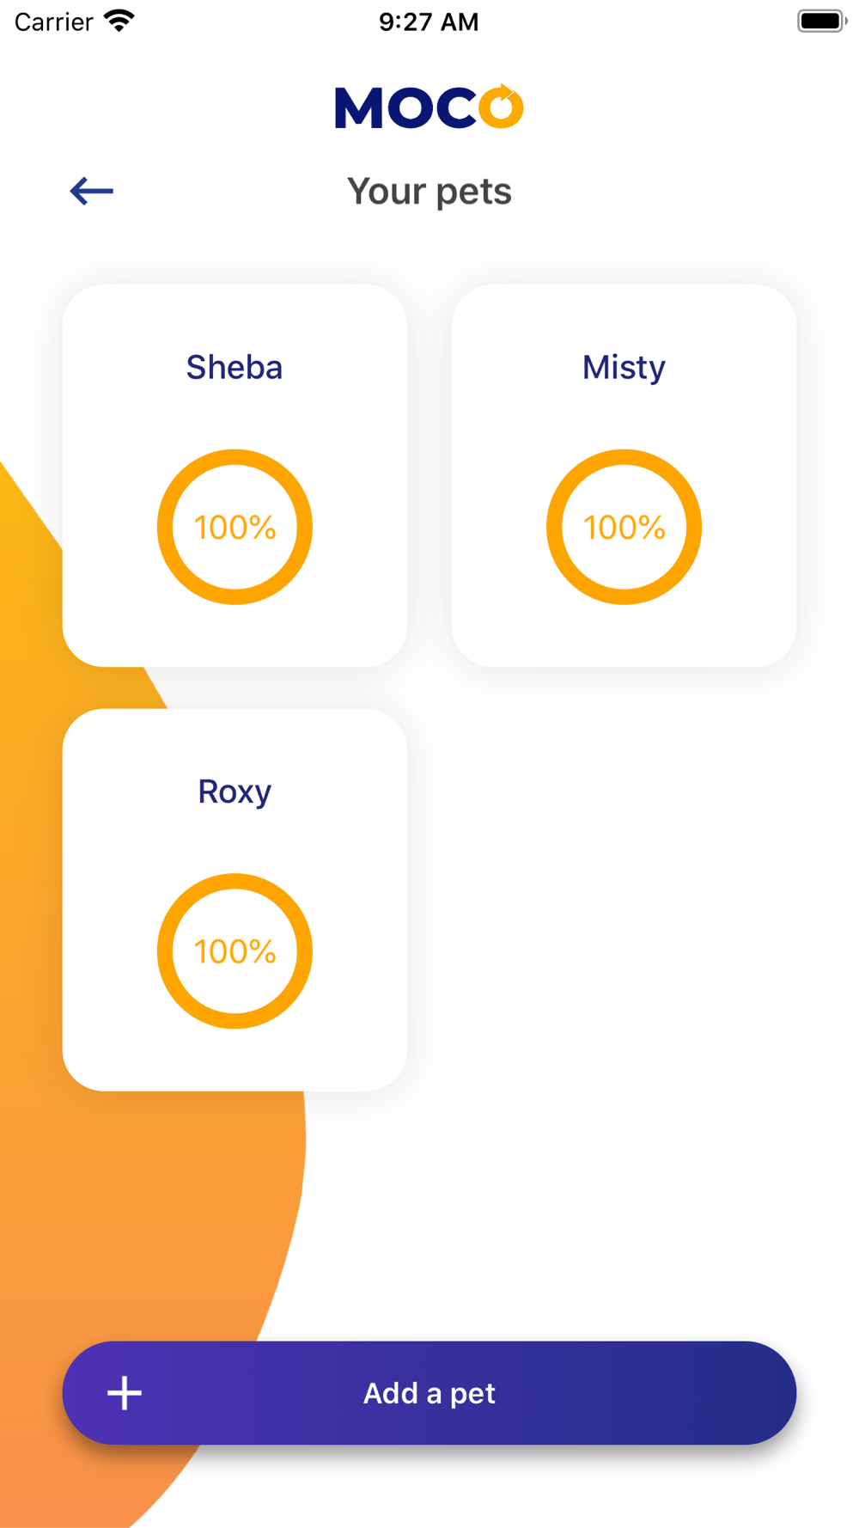Select the Misty name label
The height and width of the screenshot is (1528, 859).
pos(624,368)
